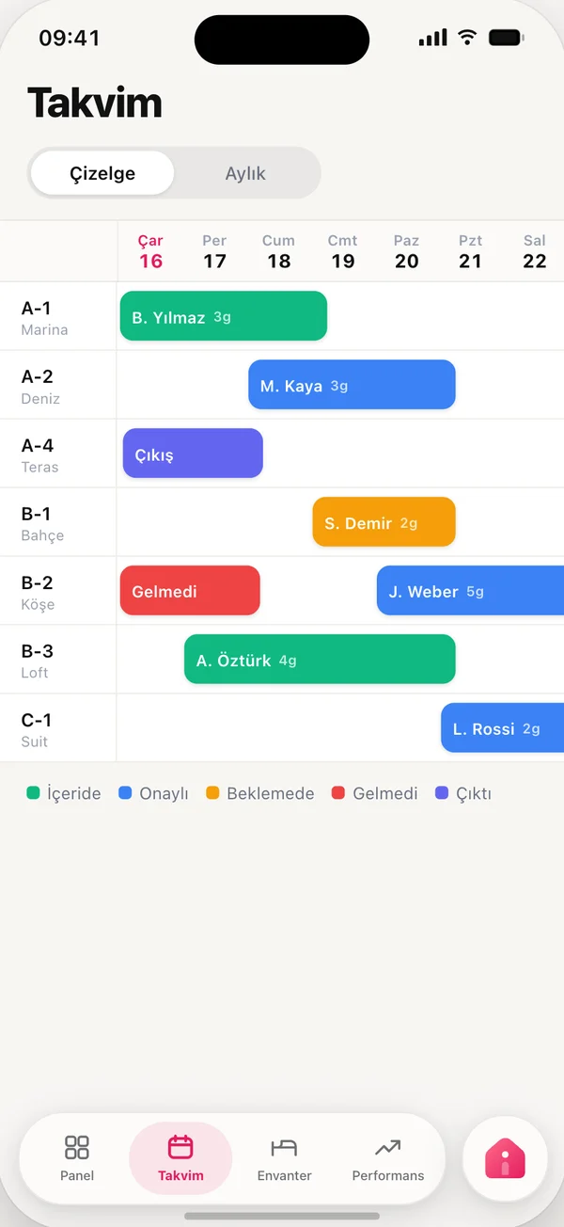564x1227 pixels.
Task: Tap the cellular signal bars icon
Action: tap(432, 38)
